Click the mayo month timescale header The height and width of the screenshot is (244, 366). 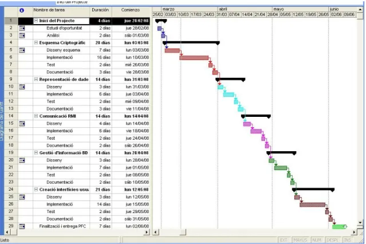[301, 9]
